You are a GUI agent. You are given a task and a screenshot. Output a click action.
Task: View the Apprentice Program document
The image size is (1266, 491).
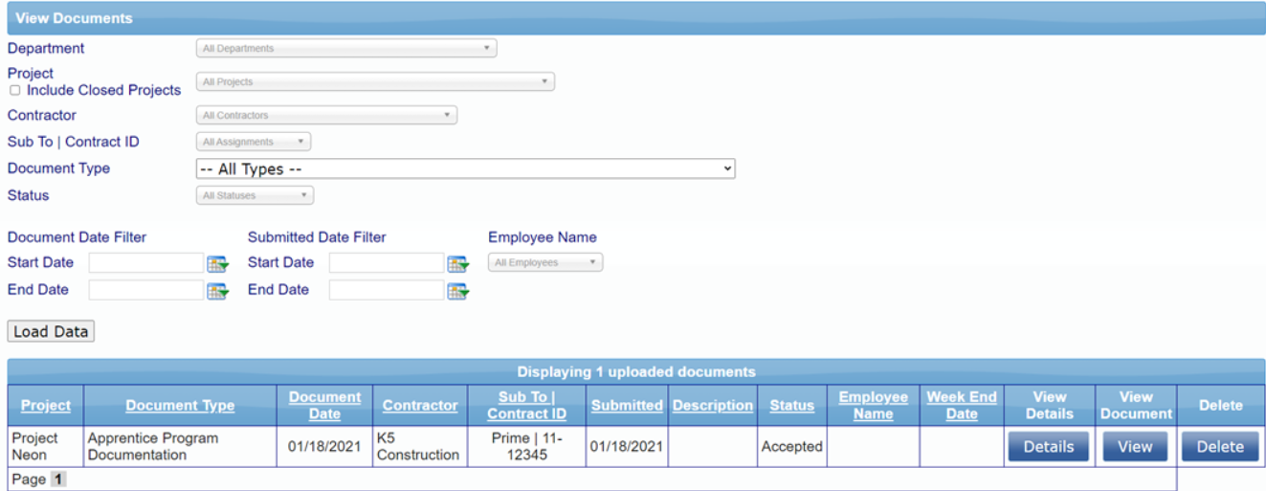coord(1135,447)
